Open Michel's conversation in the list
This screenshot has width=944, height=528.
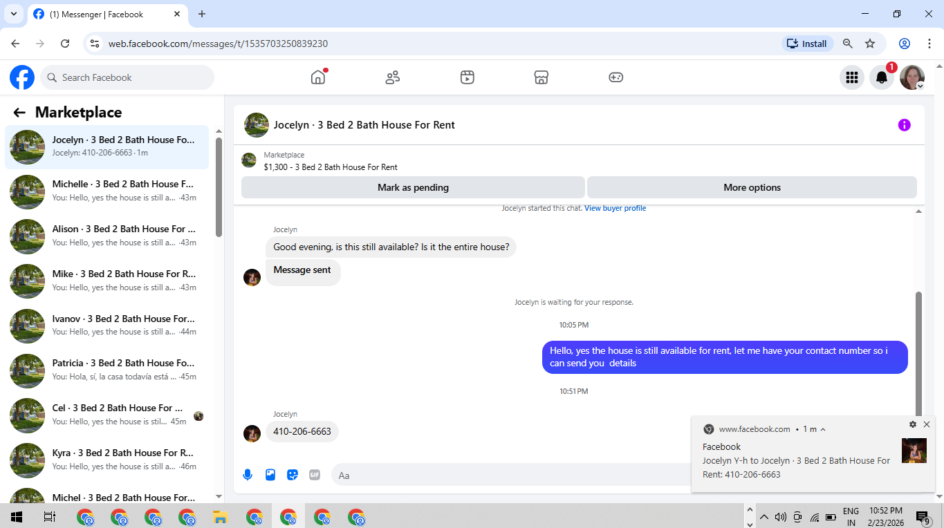pos(107,496)
